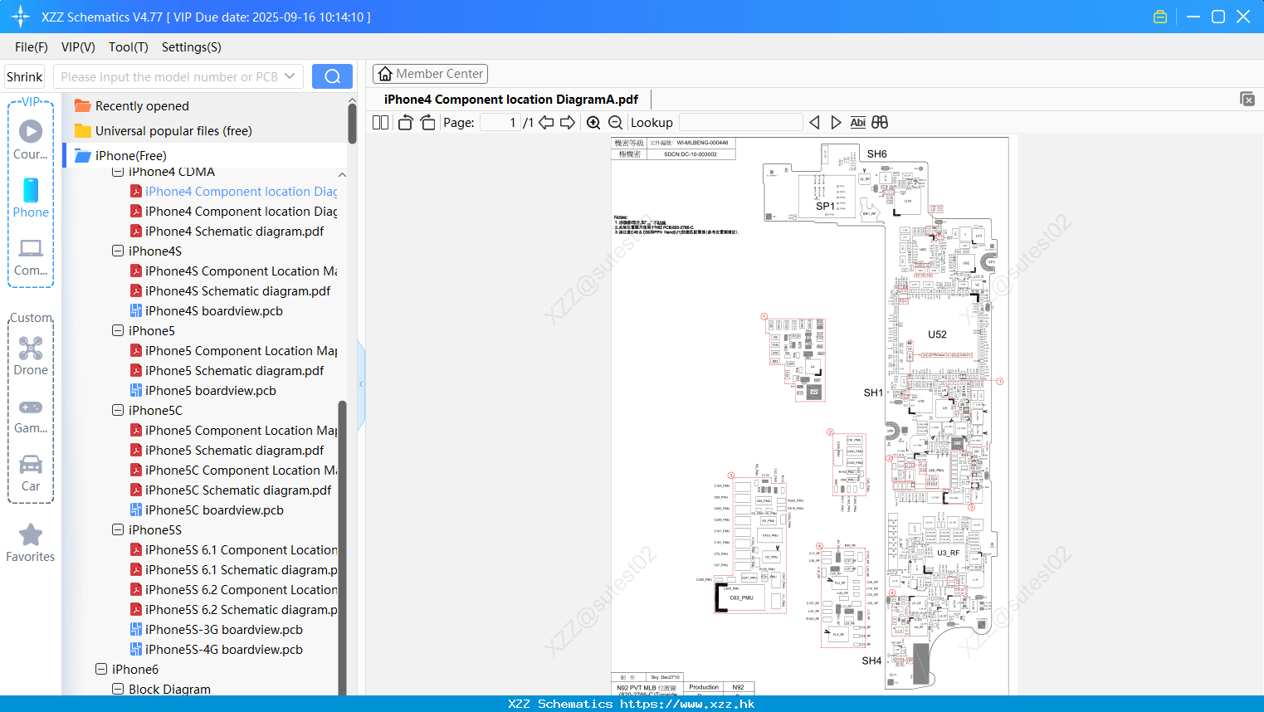Open the File(F) menu
The height and width of the screenshot is (712, 1264).
click(32, 47)
